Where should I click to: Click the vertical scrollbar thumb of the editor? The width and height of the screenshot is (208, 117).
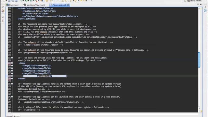[x=199, y=60]
